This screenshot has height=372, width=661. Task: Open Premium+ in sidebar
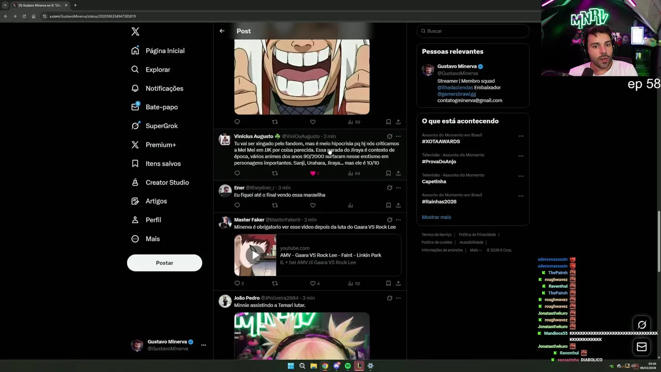pos(153,145)
